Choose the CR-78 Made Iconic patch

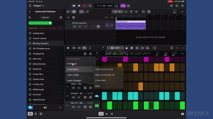[x=45, y=49]
